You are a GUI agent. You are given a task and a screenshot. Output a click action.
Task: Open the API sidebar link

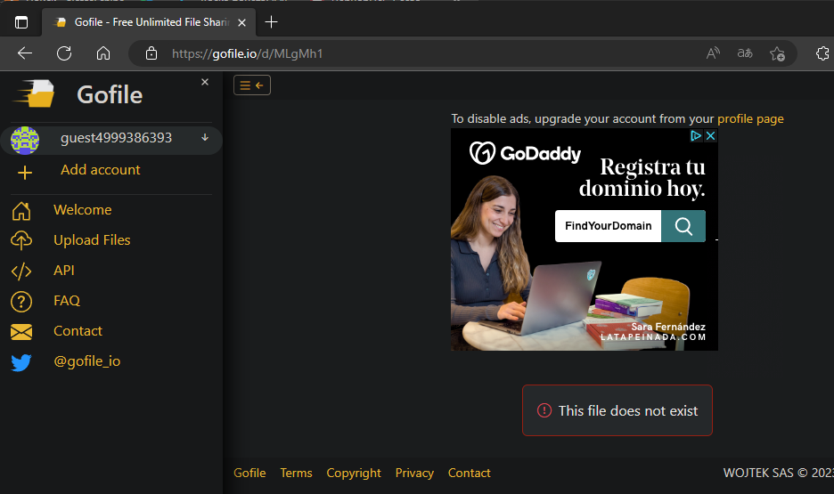coord(64,271)
